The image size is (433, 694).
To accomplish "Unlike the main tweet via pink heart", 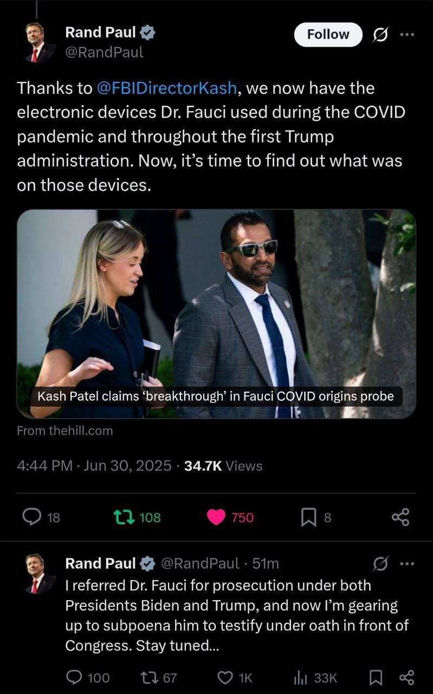I will pyautogui.click(x=216, y=517).
